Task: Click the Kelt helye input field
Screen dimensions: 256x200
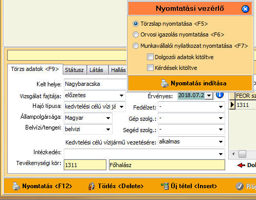Action: coord(95,84)
